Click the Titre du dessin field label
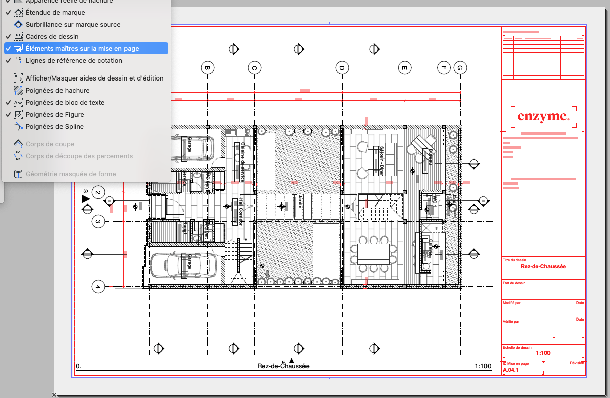This screenshot has height=398, width=610. tap(514, 260)
